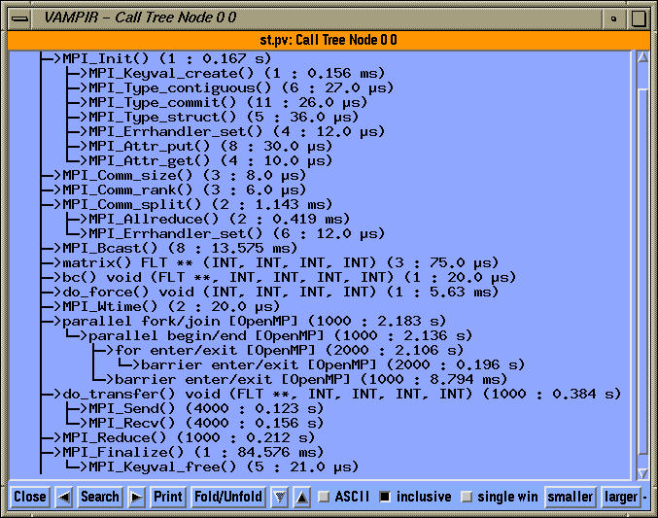Open the window menu button in title bar
The width and height of the screenshot is (658, 518).
pos(19,18)
